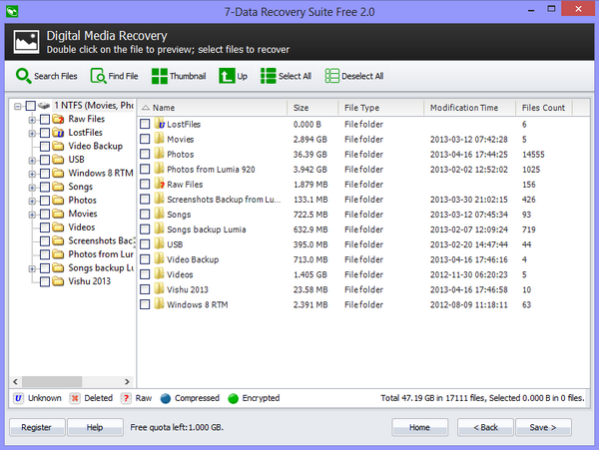Viewport: 599px width, 450px height.
Task: Tick the Video Backup checkbox in tree
Action: (45, 147)
